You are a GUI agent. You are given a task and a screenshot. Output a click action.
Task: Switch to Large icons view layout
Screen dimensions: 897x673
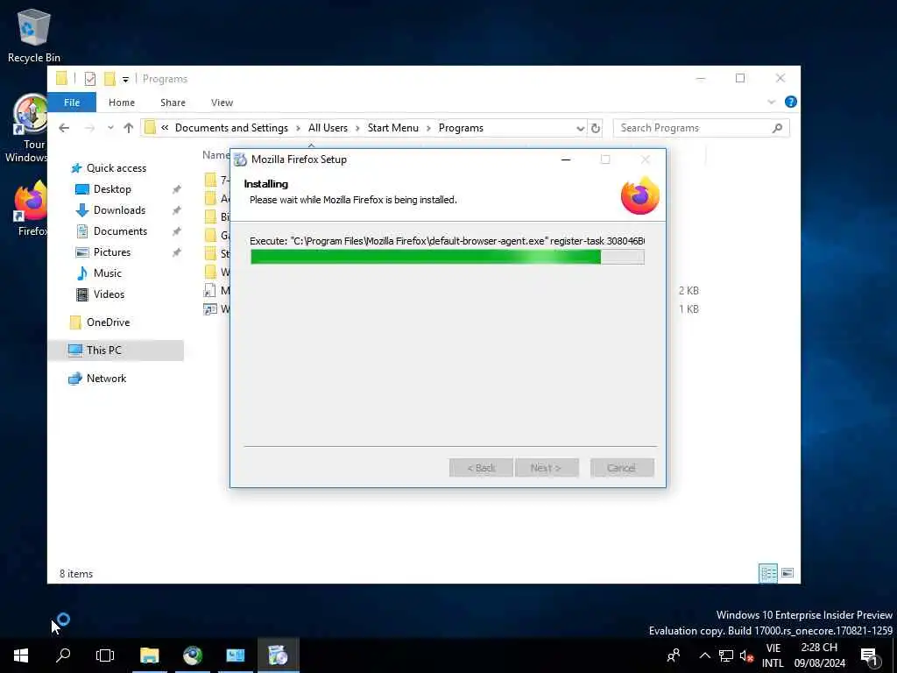point(788,573)
